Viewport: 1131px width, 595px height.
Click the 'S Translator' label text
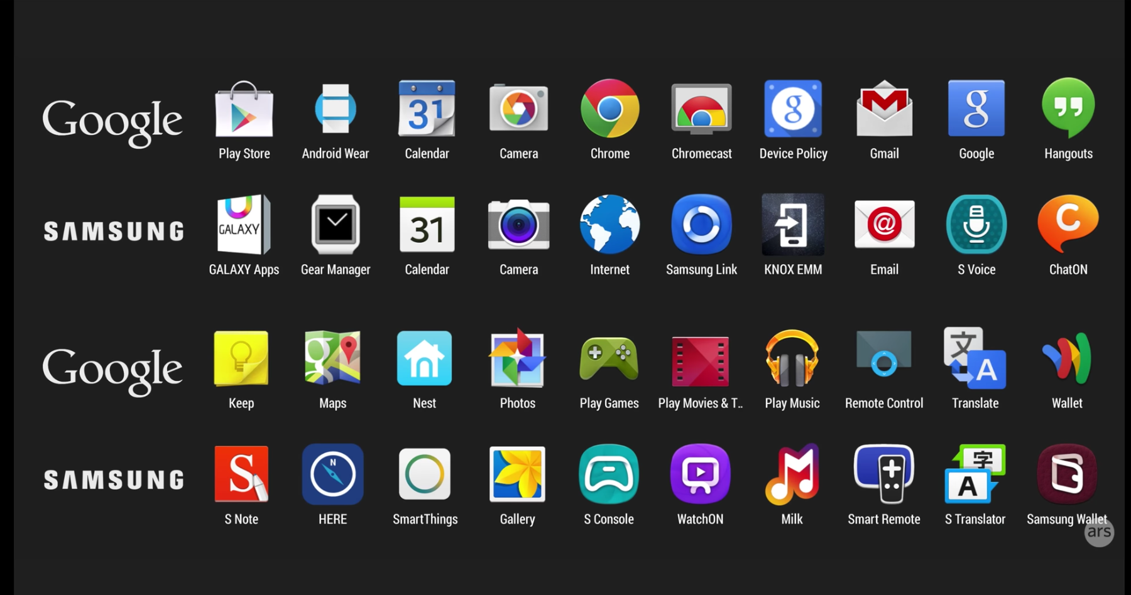pyautogui.click(x=975, y=519)
